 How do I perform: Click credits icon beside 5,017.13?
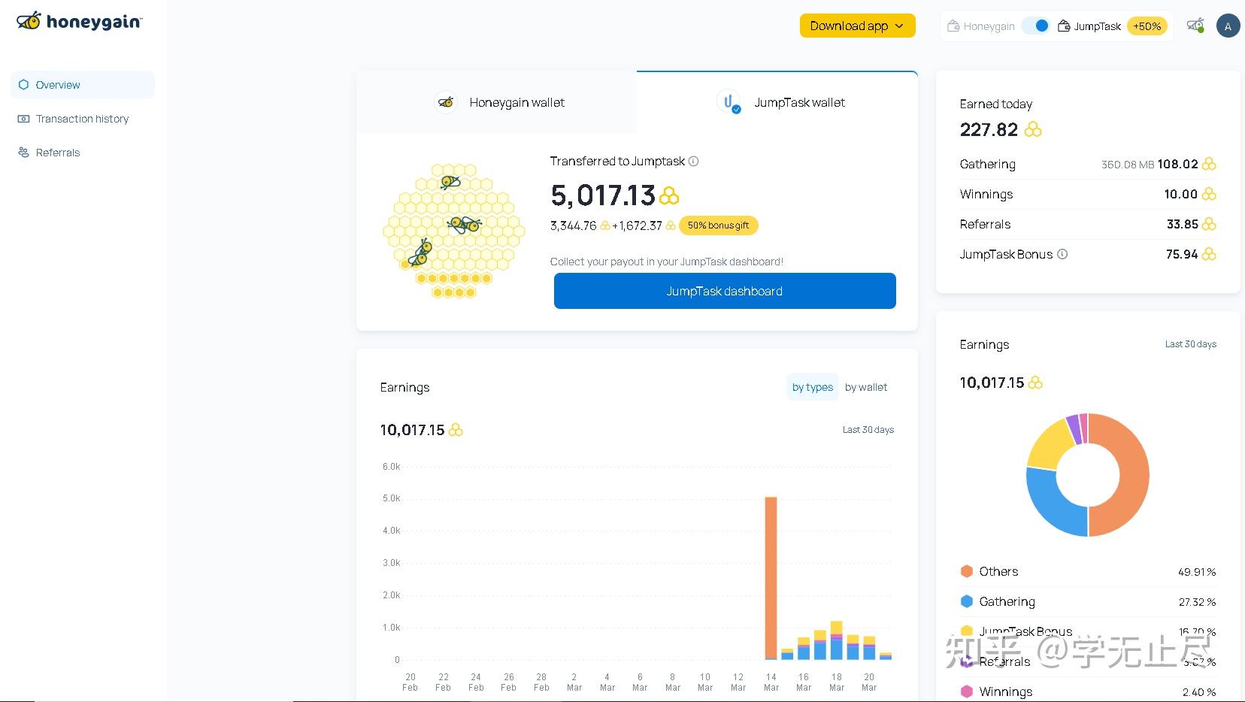click(669, 195)
